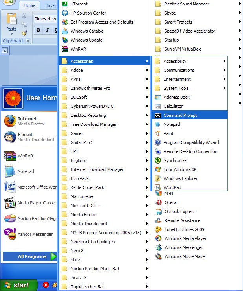
Task: Open Notepad pinned in Start menu
Action: pos(30,171)
